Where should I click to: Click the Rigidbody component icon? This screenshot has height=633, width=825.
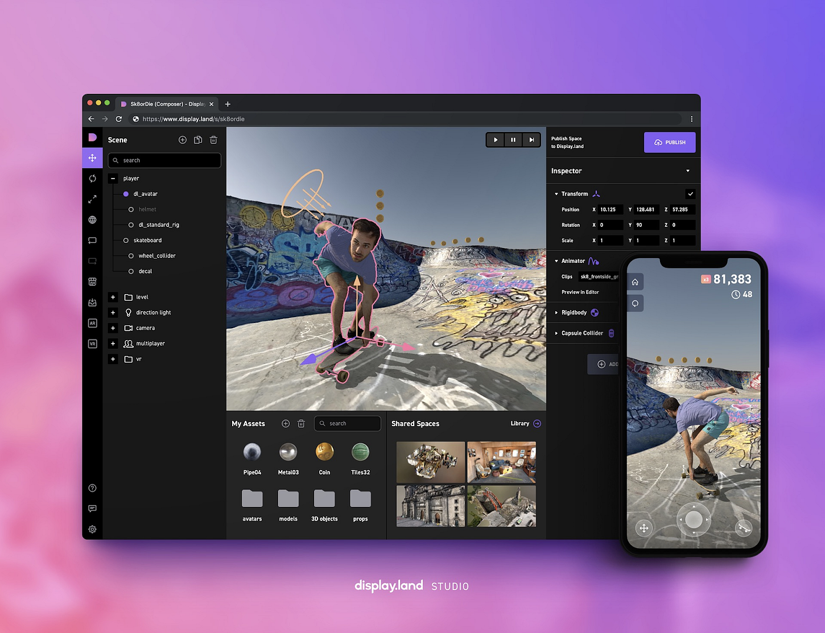point(595,313)
